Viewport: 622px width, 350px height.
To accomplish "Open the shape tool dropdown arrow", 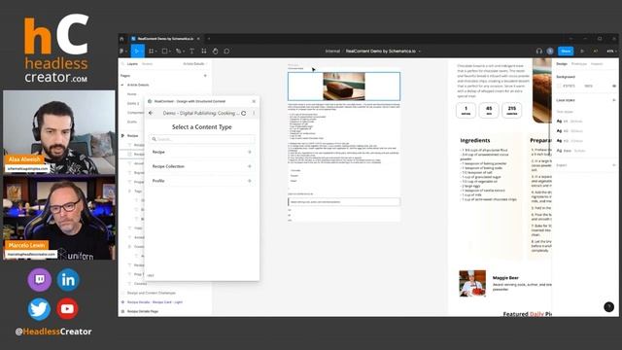I will (x=170, y=52).
